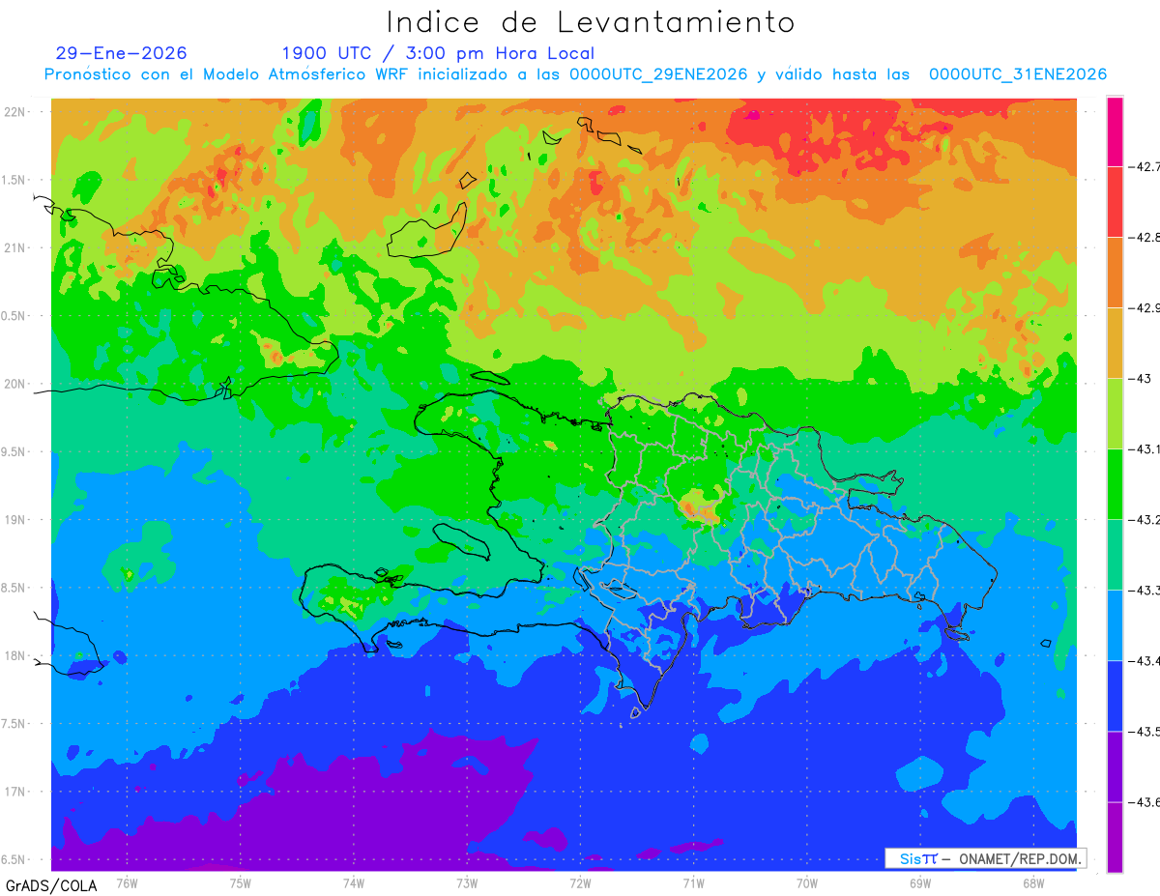Click the purple legend swatch between -43.5 and -43.6
This screenshot has height=896, width=1160.
[x=1115, y=766]
